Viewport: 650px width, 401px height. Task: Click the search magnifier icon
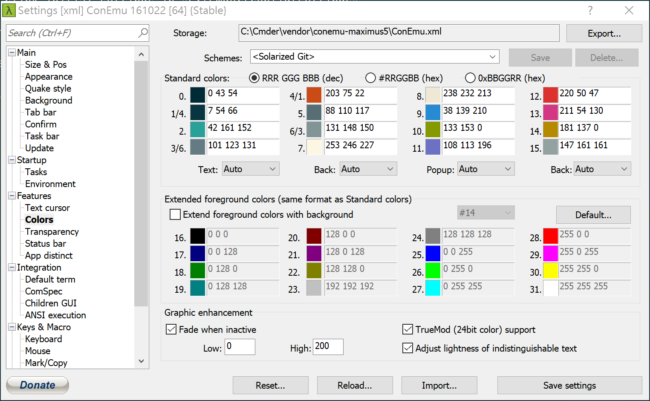(x=143, y=33)
